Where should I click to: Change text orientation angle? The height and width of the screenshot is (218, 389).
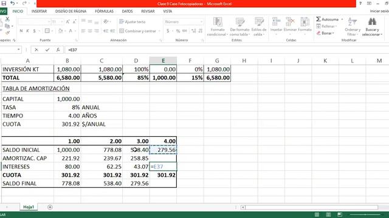tap(106, 22)
